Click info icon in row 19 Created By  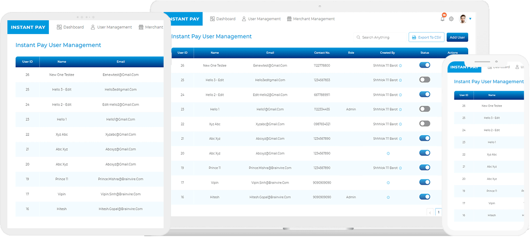[400, 168]
